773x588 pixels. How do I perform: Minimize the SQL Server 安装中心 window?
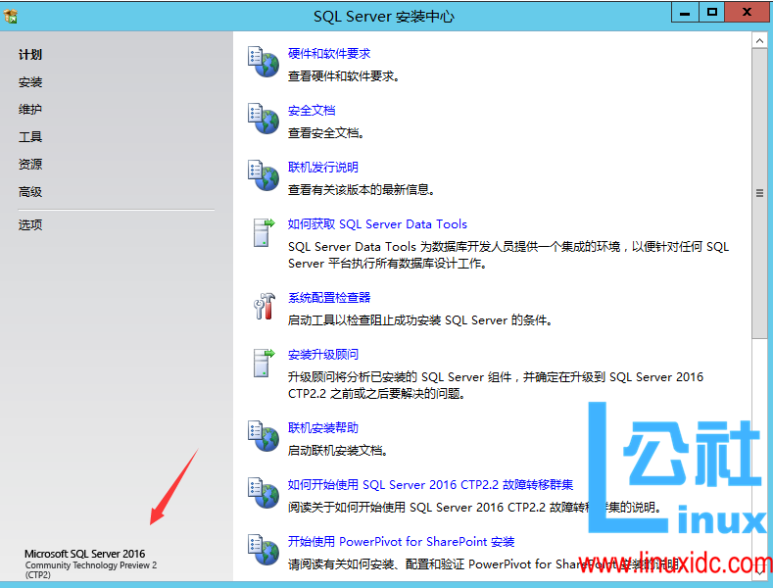pyautogui.click(x=685, y=13)
